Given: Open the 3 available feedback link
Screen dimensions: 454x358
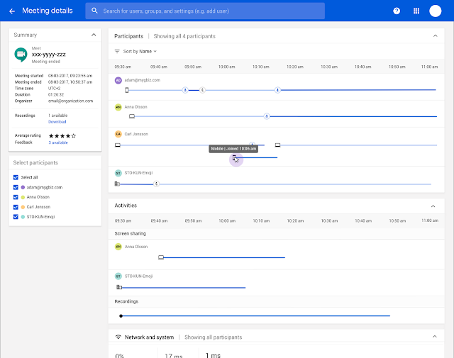Looking at the screenshot, I should click(x=58, y=142).
